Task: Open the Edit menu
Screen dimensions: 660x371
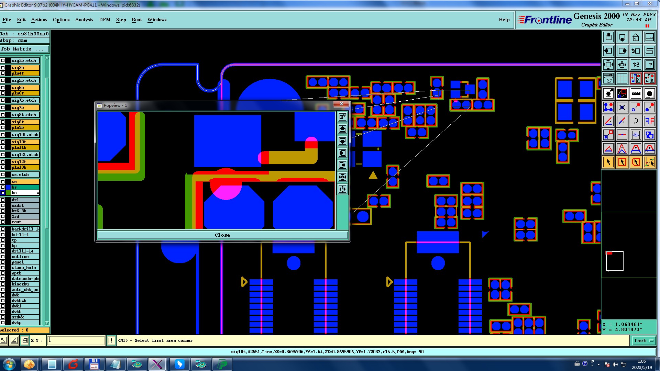Action: [21, 20]
